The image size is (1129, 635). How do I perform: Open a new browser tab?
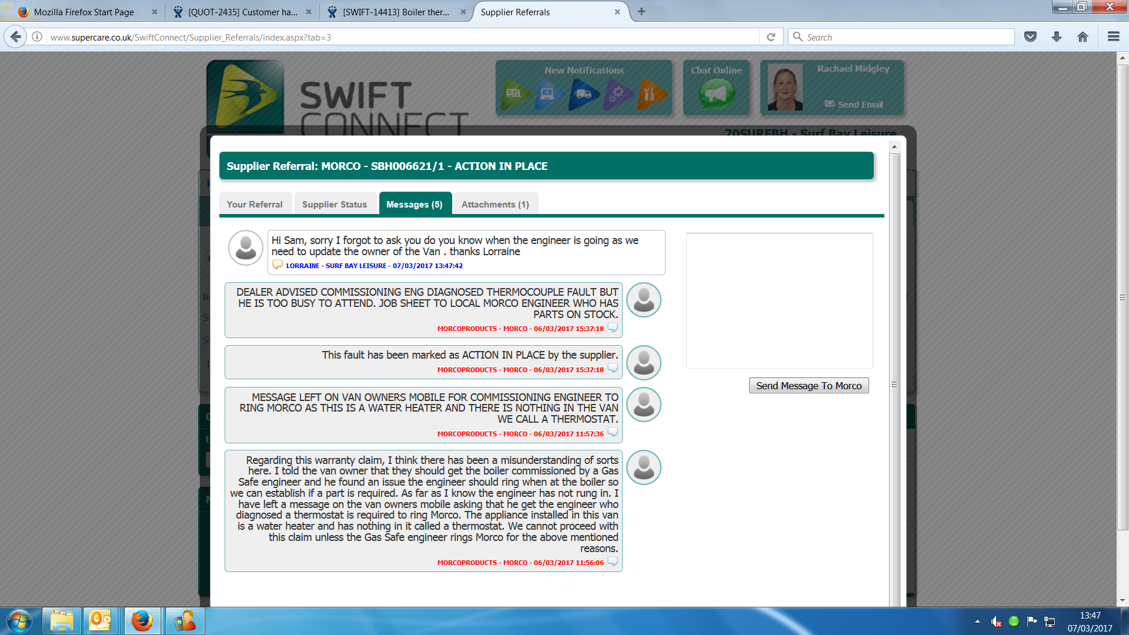tap(642, 12)
